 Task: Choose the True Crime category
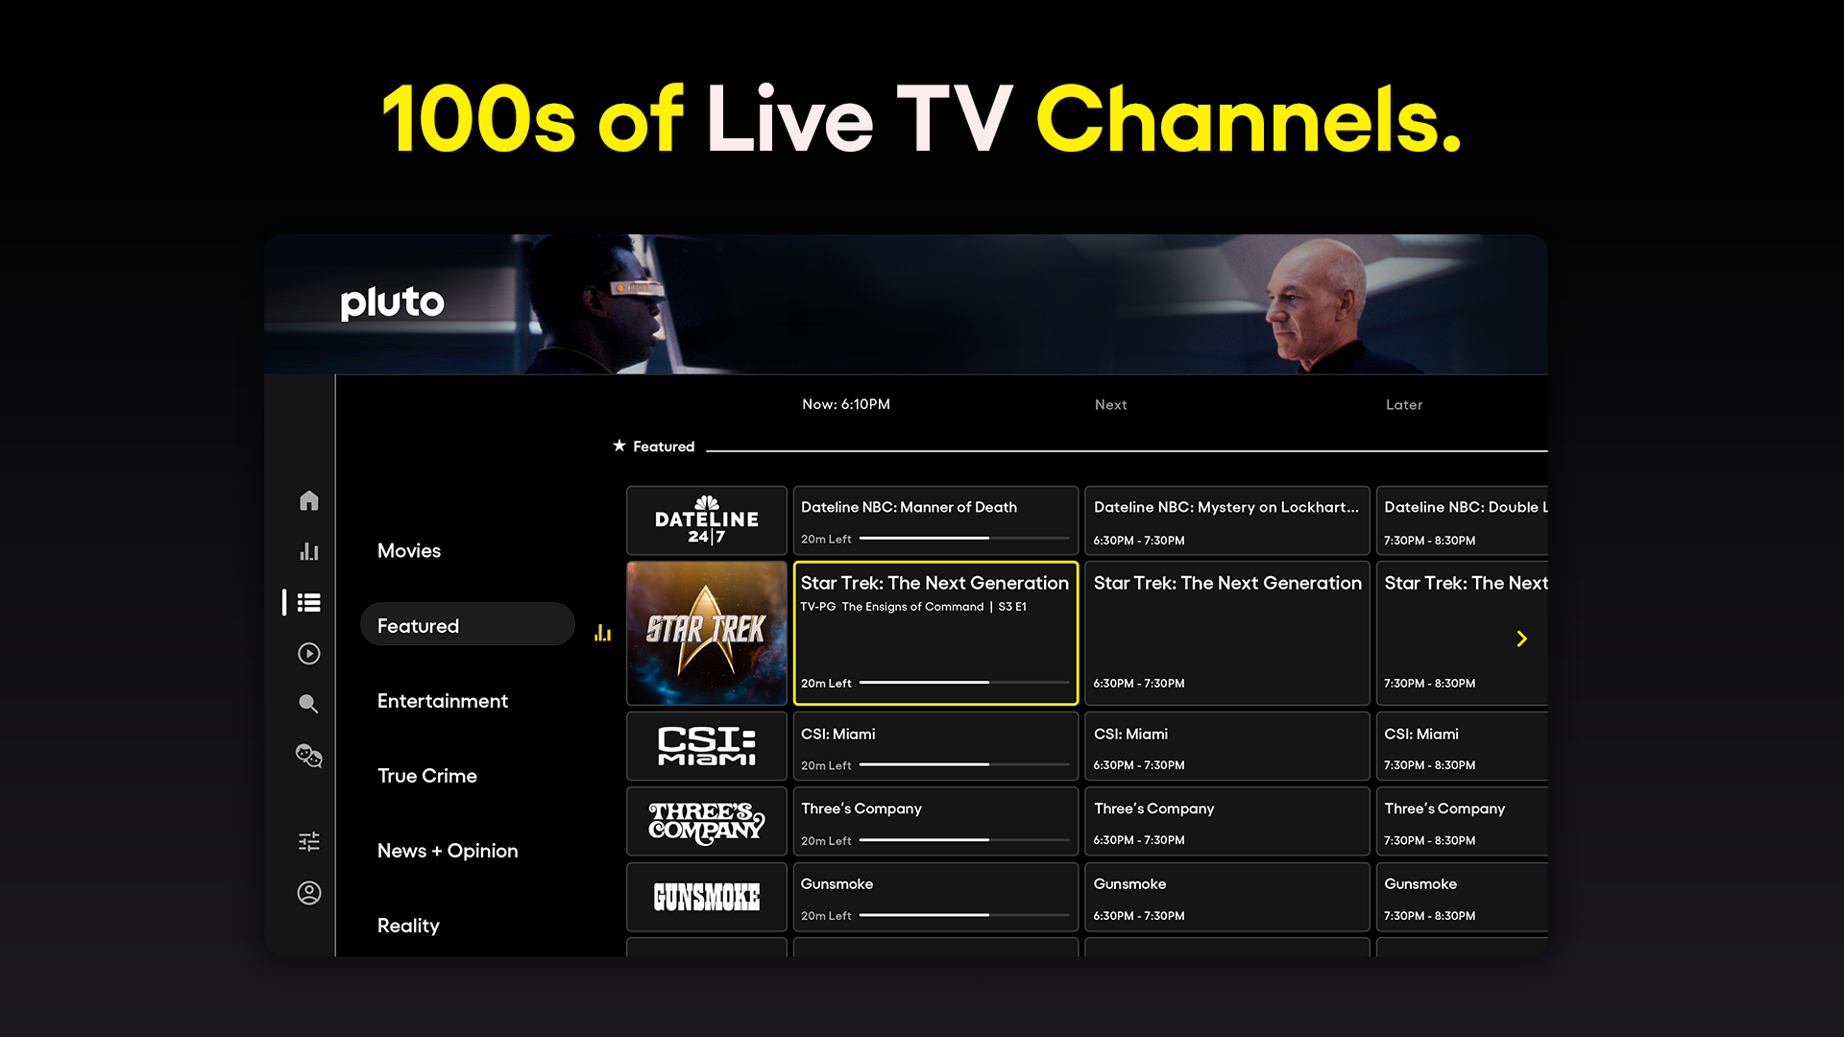pyautogui.click(x=427, y=776)
